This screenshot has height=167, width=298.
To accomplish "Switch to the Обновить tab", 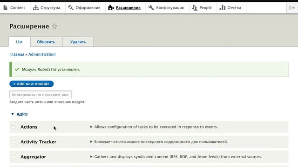I will [x=46, y=42].
